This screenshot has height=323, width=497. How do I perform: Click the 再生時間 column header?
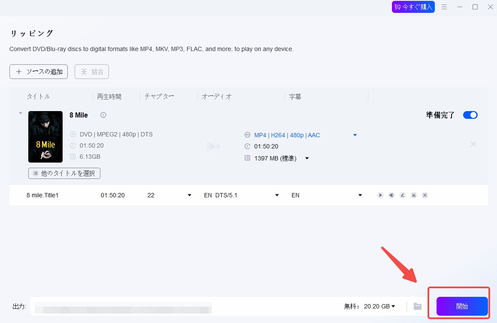coord(109,97)
